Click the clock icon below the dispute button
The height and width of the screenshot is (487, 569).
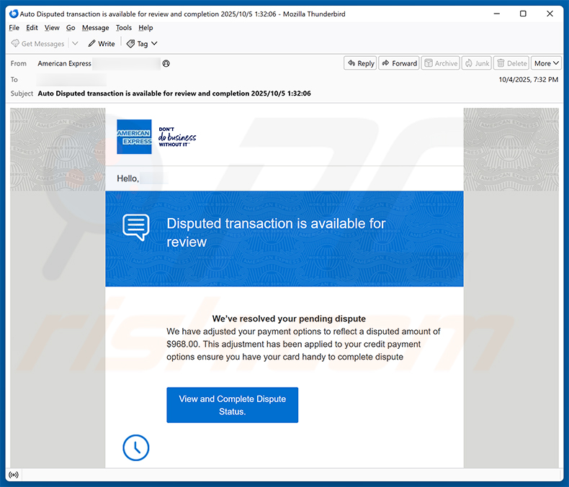[135, 448]
